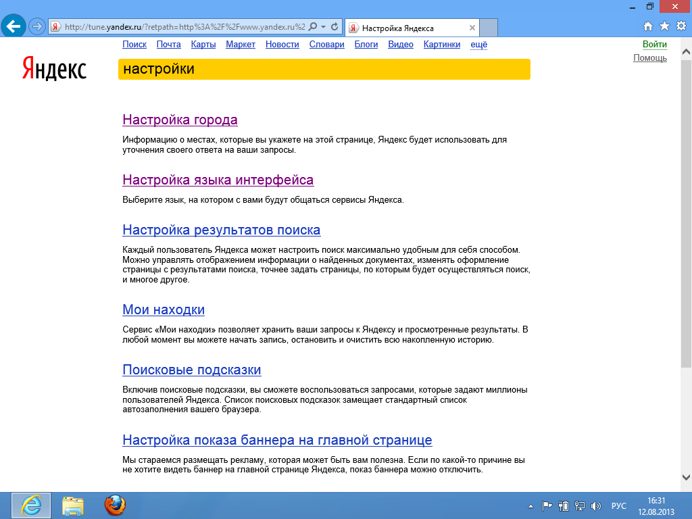Click the vertical scrollbar thumb
This screenshot has width=692, height=519.
(x=686, y=212)
